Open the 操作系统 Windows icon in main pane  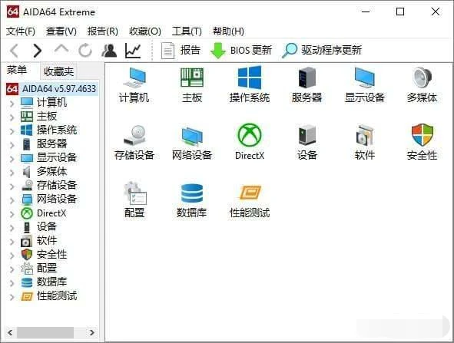pos(250,78)
